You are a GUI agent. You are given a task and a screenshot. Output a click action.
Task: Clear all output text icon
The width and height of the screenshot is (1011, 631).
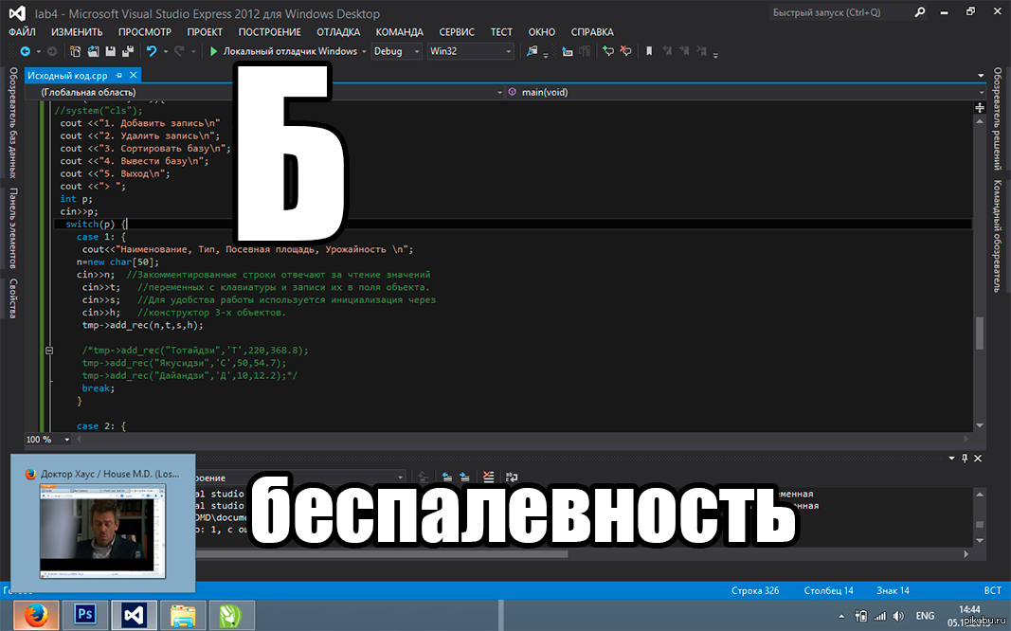tap(488, 477)
